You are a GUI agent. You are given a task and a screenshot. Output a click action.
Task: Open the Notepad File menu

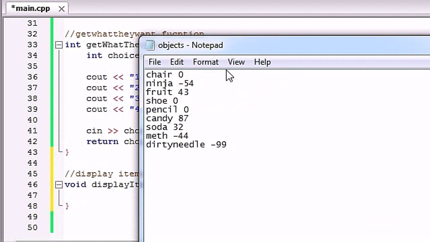pos(155,62)
